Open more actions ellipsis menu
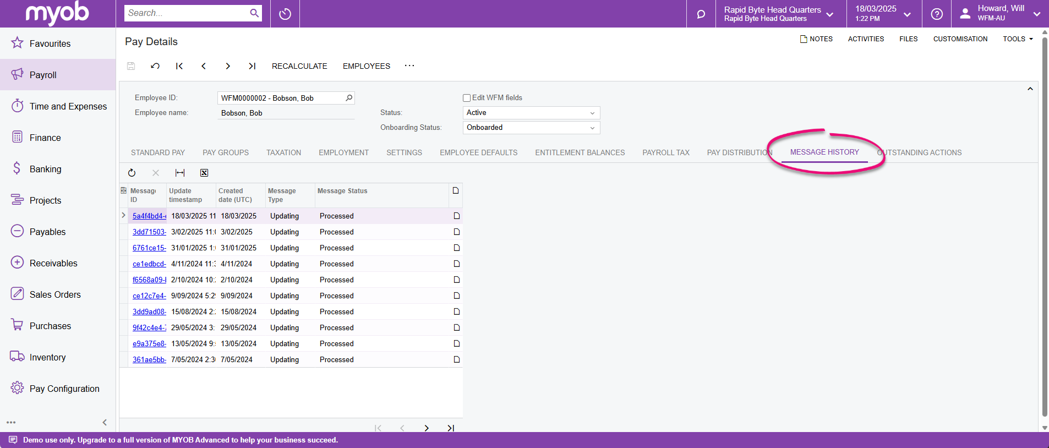 click(409, 65)
